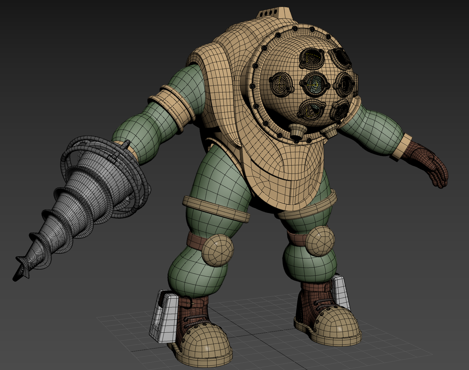469x370 pixels.
Task: Click the white block behind the drill-side boot
Action: [164, 316]
